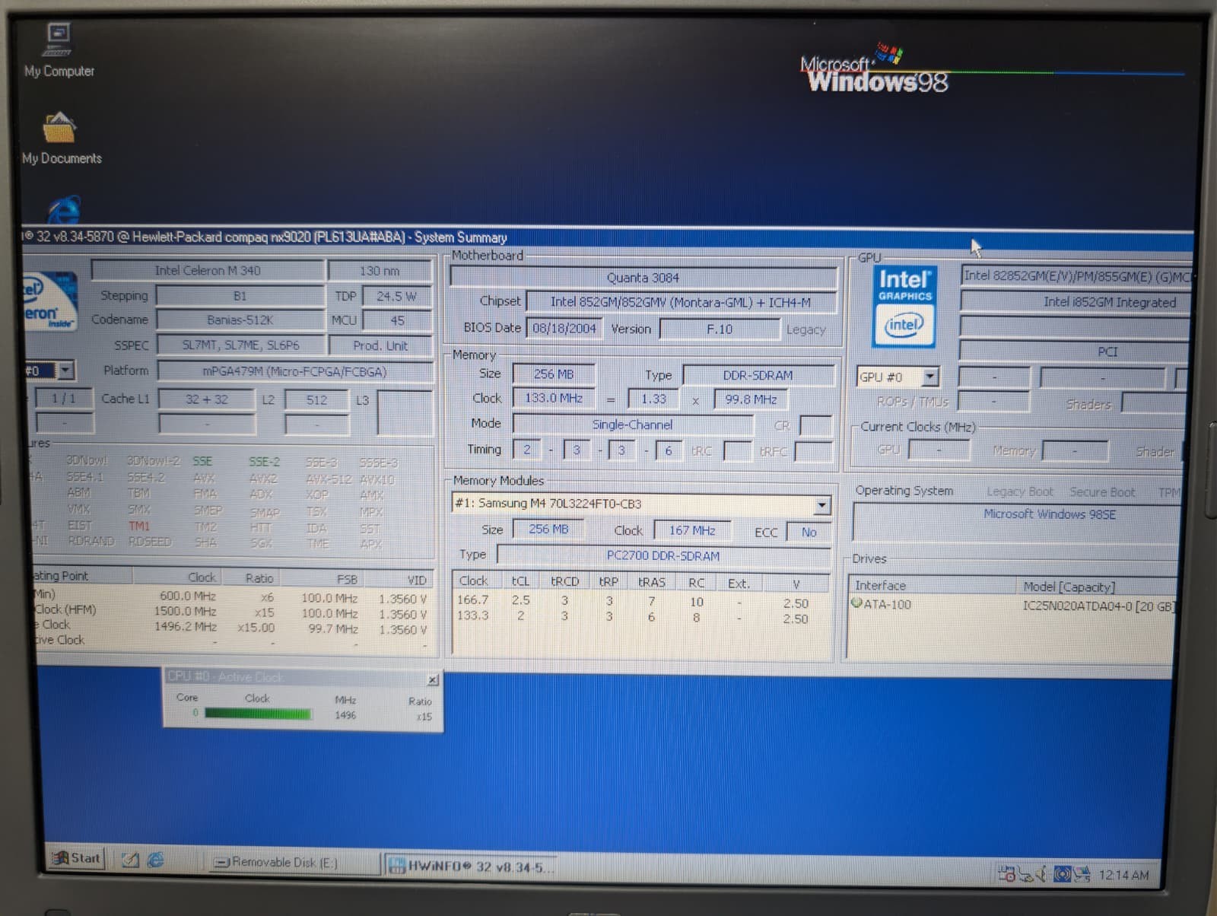Select the DDR-SDRAM memory type field
This screenshot has height=916, width=1217.
(758, 375)
